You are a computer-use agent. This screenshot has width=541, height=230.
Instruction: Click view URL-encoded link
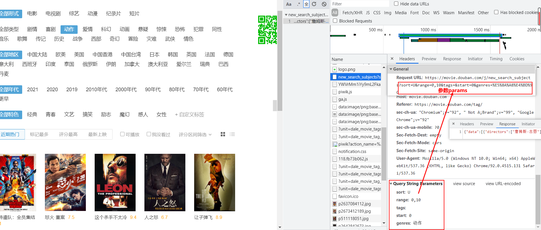[x=503, y=184]
